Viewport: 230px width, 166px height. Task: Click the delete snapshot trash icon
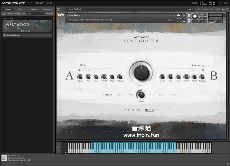pos(173,20)
